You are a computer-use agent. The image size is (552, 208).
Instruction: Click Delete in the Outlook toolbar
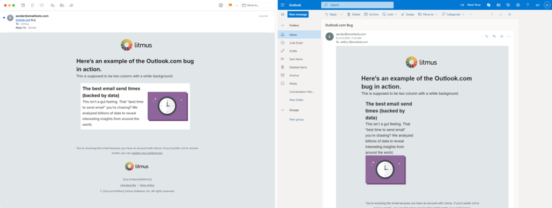354,15
